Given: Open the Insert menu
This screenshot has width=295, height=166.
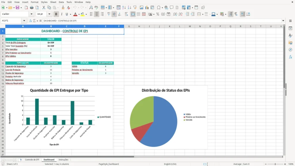Looking at the screenshot, I should tap(25, 2).
